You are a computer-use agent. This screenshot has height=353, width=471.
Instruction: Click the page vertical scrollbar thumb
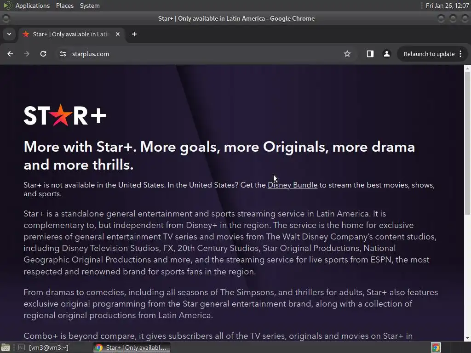[x=467, y=143]
